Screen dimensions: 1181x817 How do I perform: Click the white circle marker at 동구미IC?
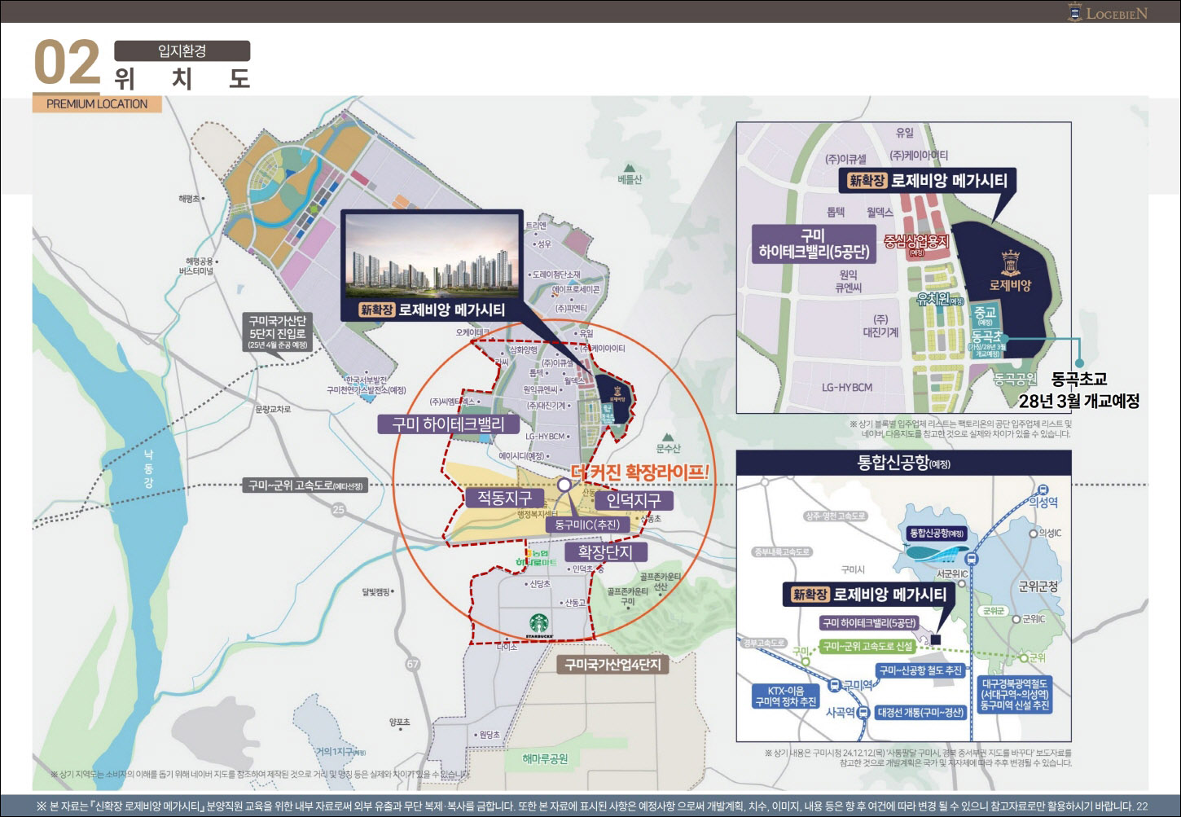564,485
